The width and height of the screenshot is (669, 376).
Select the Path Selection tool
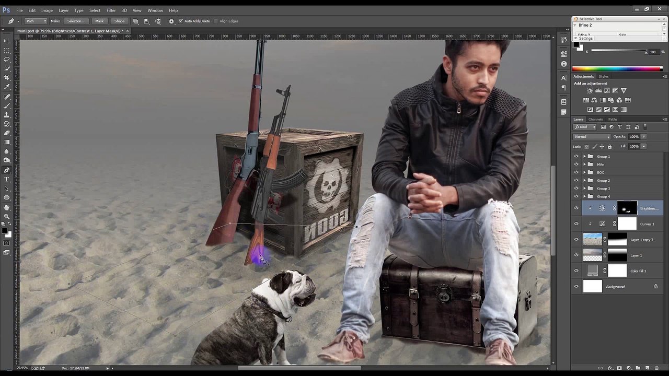[x=7, y=189]
